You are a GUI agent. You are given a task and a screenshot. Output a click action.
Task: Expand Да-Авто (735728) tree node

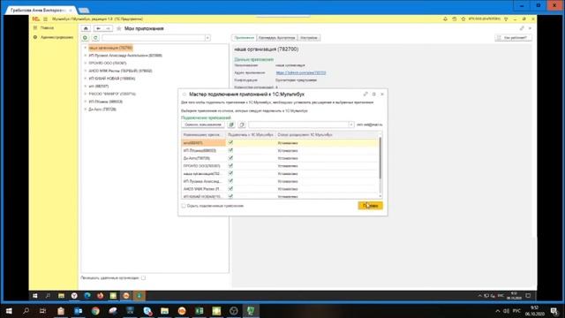pos(86,110)
